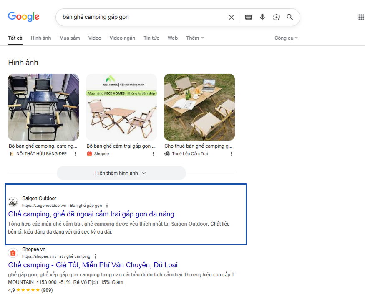Screen dimensions: 365x299
Task: Open options menu for NỘI THẤT HỮU BẰNG image
Action: [75, 153]
